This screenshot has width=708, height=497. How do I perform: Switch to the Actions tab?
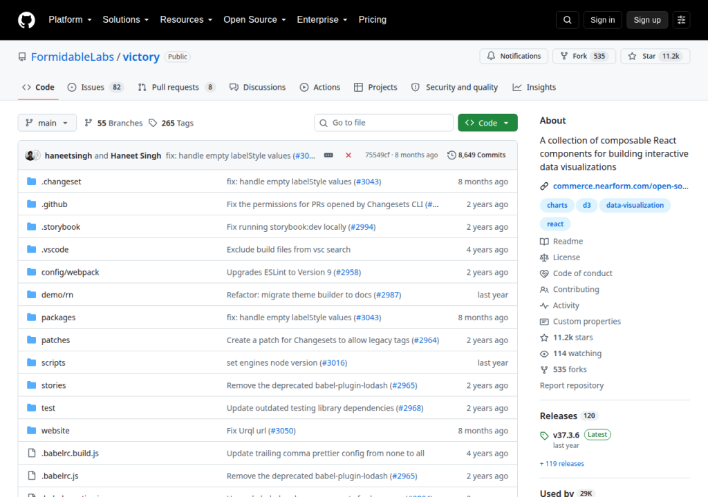coord(320,87)
